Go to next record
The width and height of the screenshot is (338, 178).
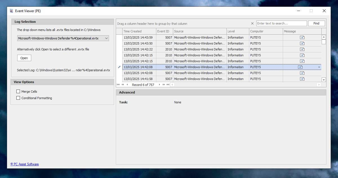point(159,84)
